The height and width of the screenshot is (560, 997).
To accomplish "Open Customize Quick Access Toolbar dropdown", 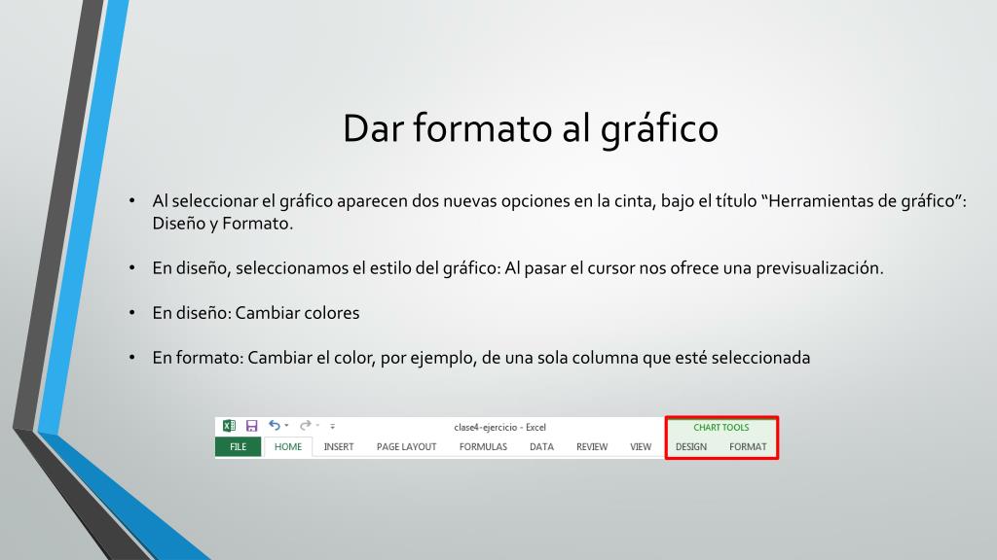I will [x=333, y=427].
